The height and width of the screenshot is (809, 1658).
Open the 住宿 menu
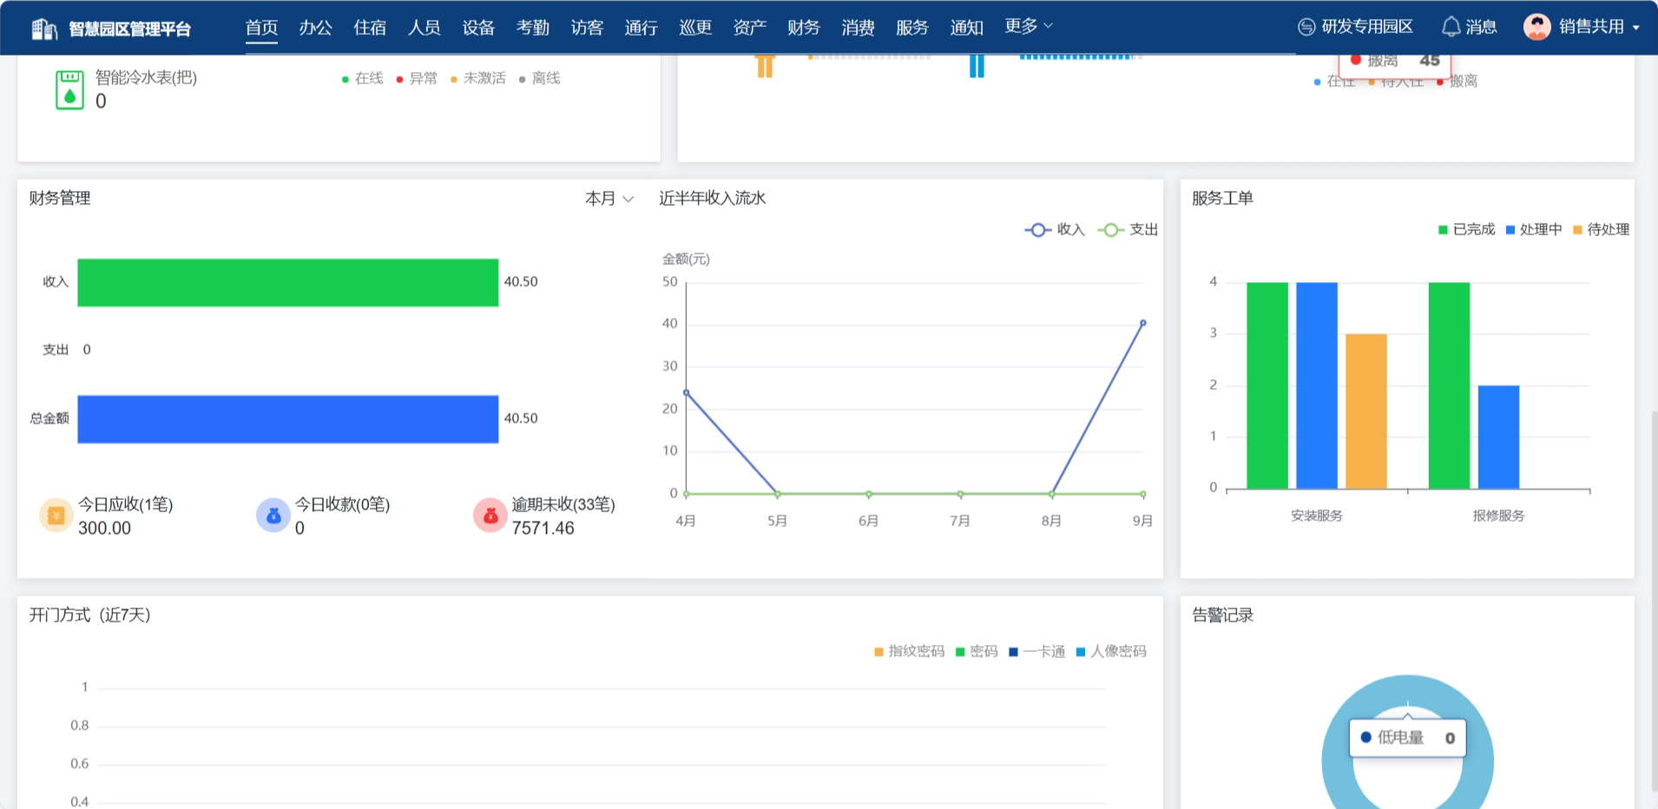pyautogui.click(x=370, y=28)
